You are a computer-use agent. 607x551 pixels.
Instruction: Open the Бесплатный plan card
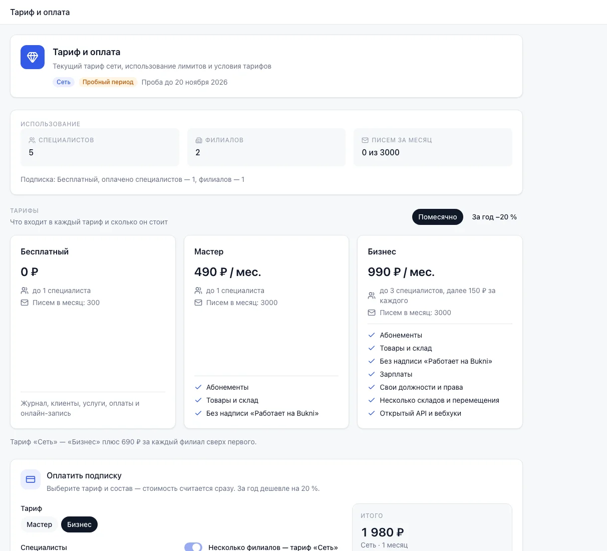pos(93,332)
